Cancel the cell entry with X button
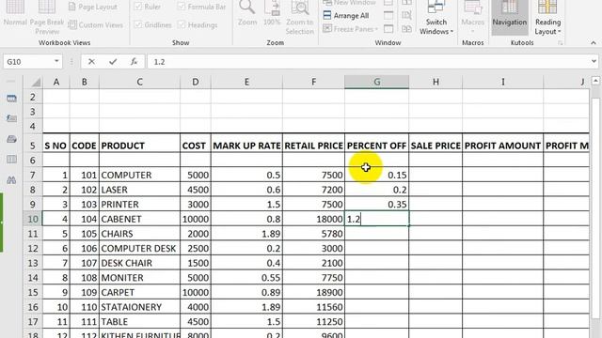This screenshot has height=338, width=602. [x=91, y=62]
